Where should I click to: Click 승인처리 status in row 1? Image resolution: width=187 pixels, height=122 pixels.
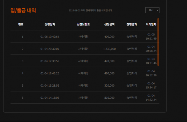pyautogui.click(x=132, y=36)
